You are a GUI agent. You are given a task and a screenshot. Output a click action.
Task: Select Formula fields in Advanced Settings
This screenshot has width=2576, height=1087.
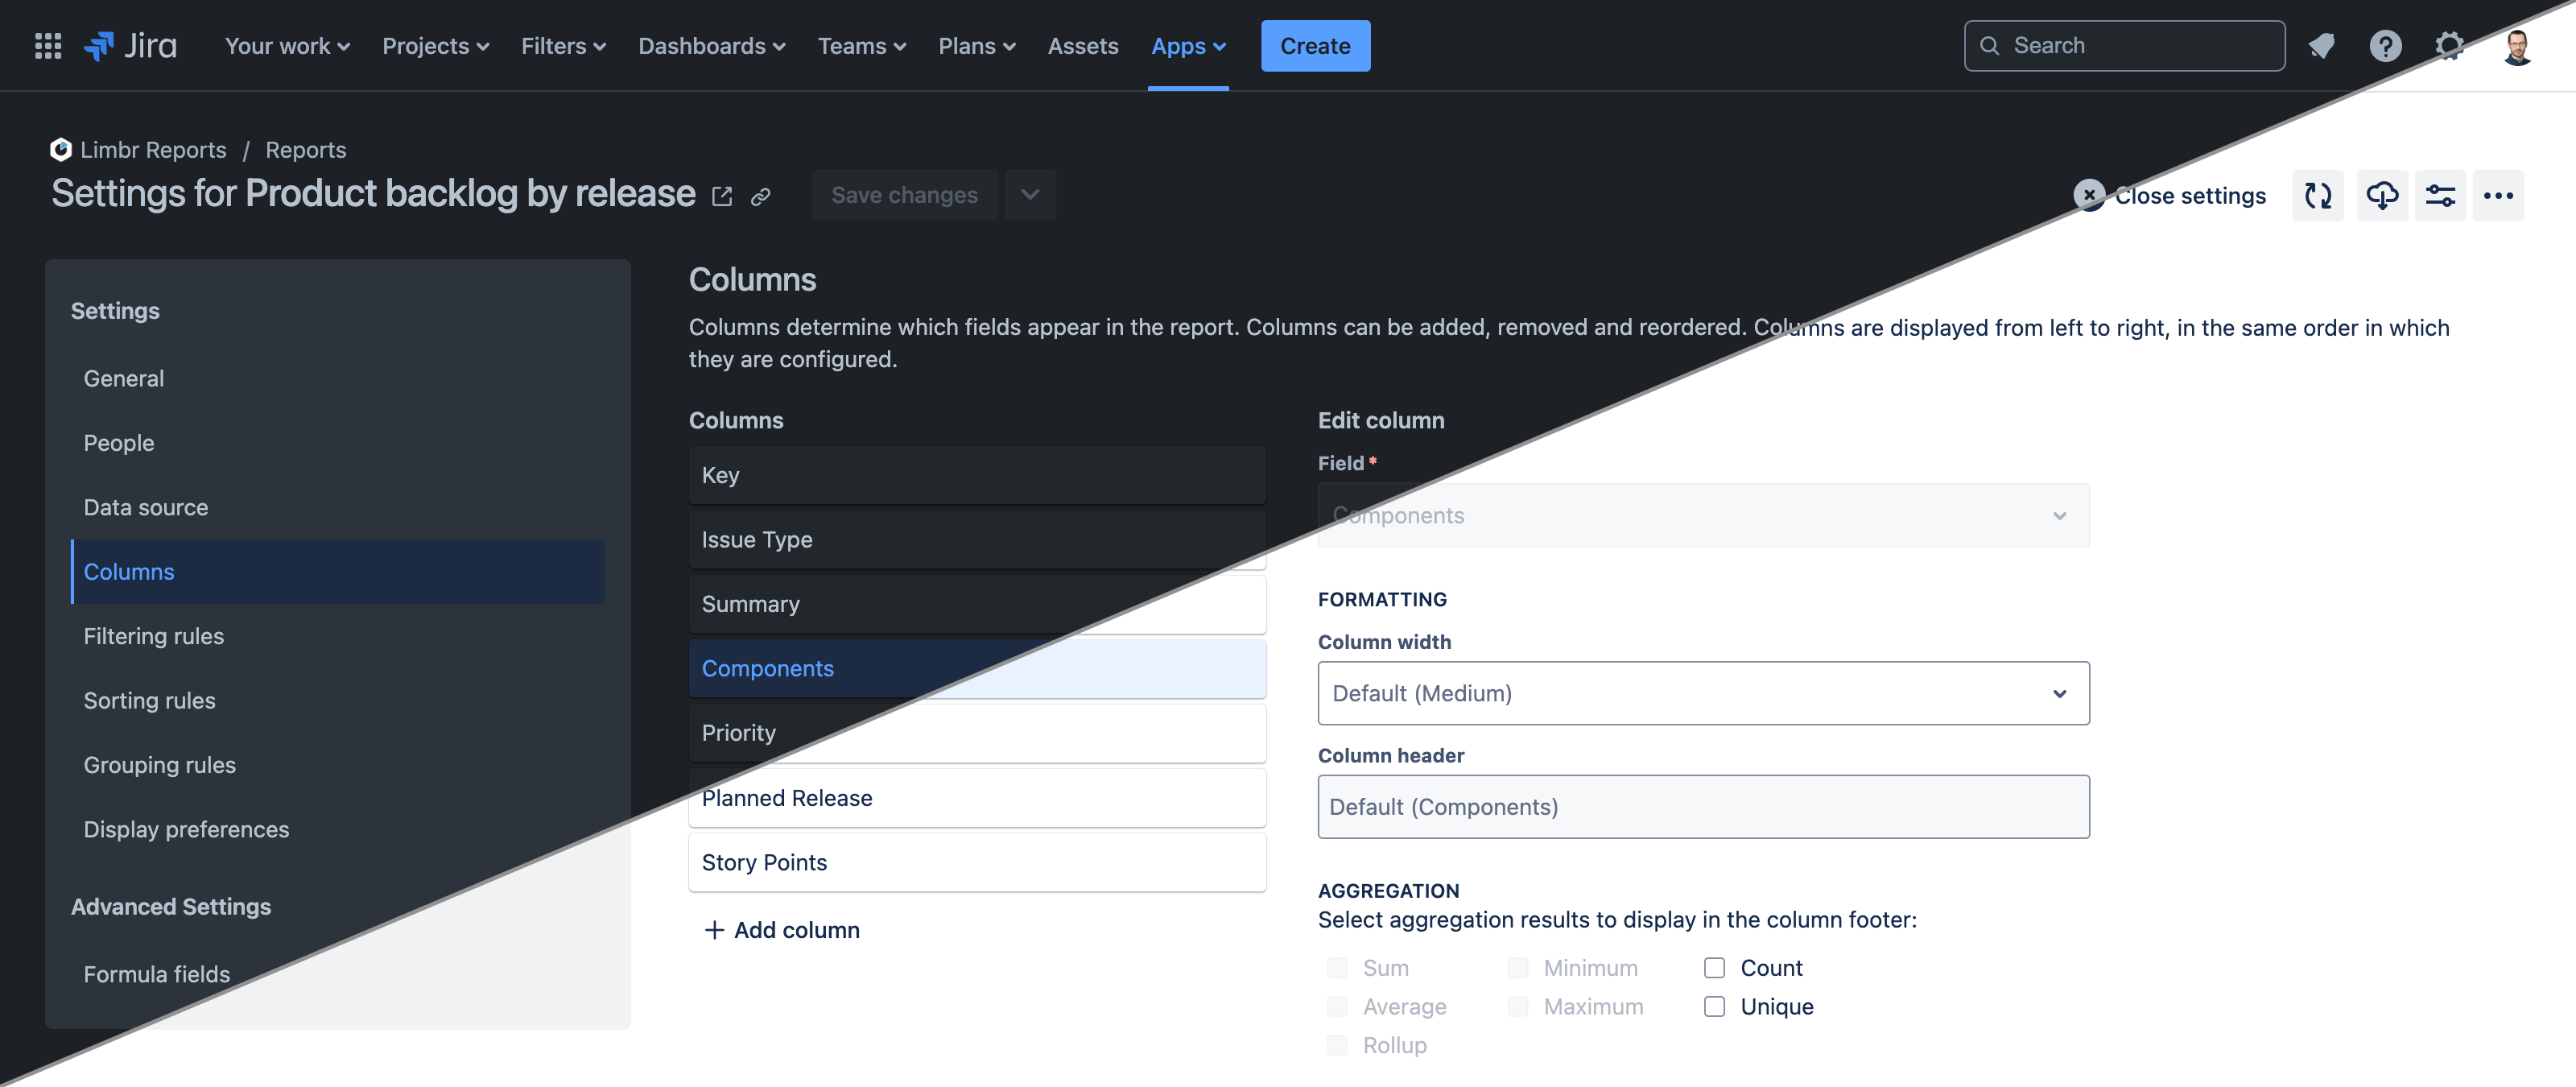click(338, 974)
